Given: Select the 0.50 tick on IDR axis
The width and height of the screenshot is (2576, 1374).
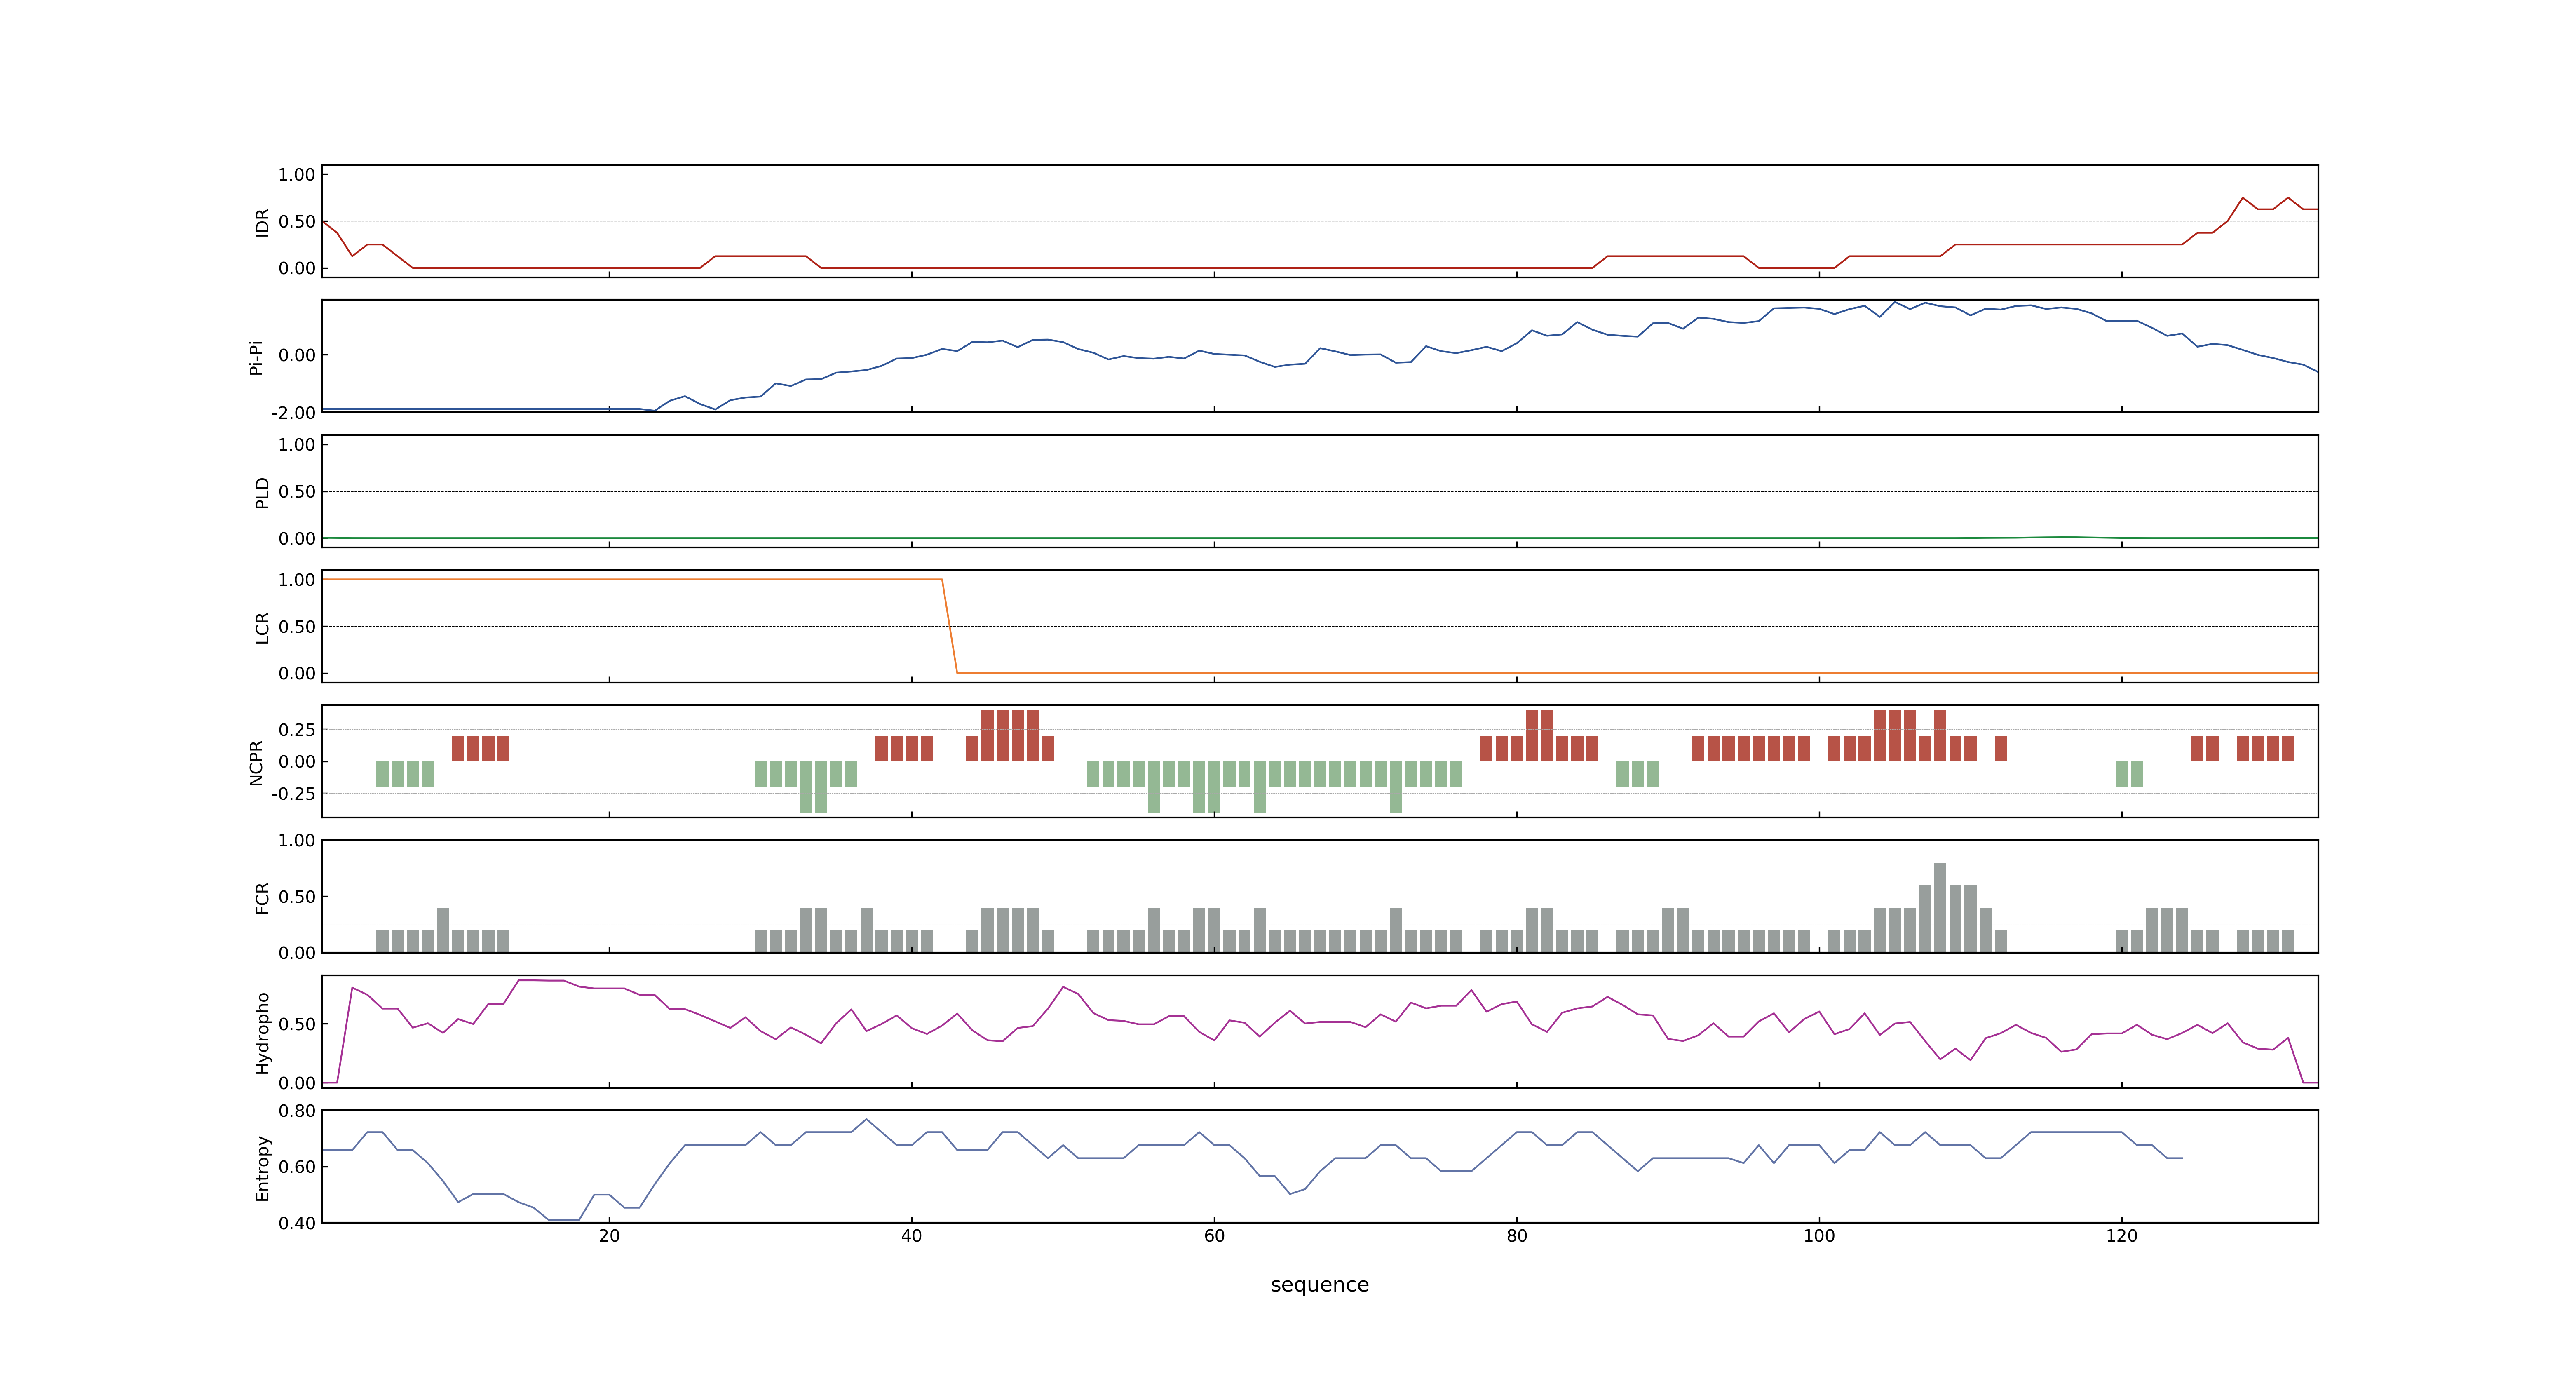Looking at the screenshot, I should coord(297,222).
